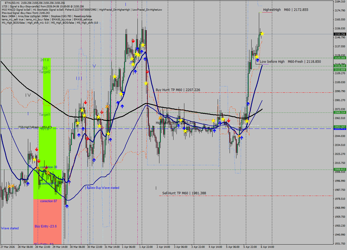Select the gray IV roman numeral marker
Image resolution: width=347 pixels, height=250 pixels.
point(28,95)
